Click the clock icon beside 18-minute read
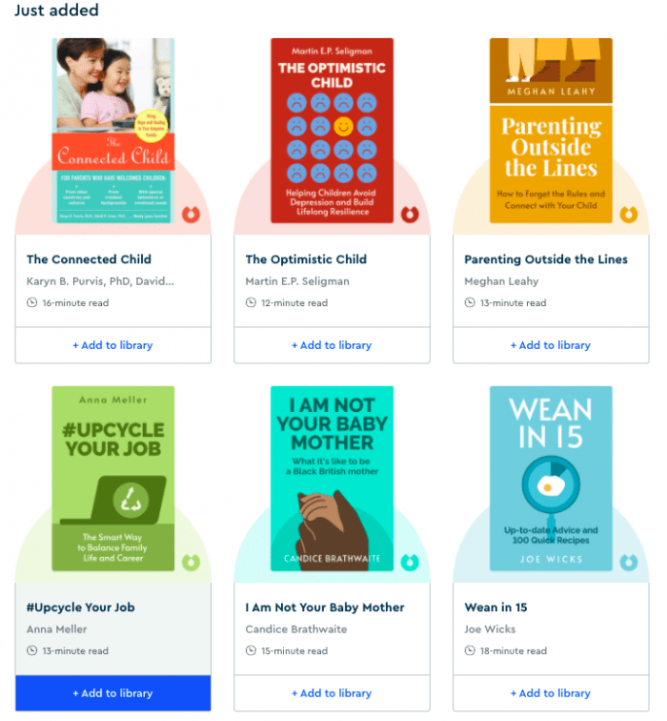The height and width of the screenshot is (721, 667). tap(470, 650)
